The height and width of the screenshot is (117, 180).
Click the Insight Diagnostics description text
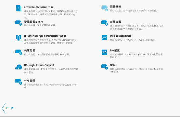pos(133,40)
